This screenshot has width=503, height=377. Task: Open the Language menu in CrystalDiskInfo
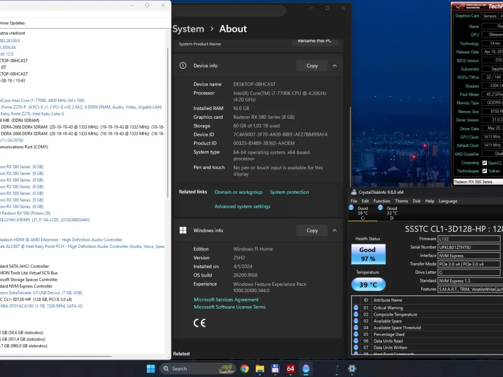tap(448, 201)
